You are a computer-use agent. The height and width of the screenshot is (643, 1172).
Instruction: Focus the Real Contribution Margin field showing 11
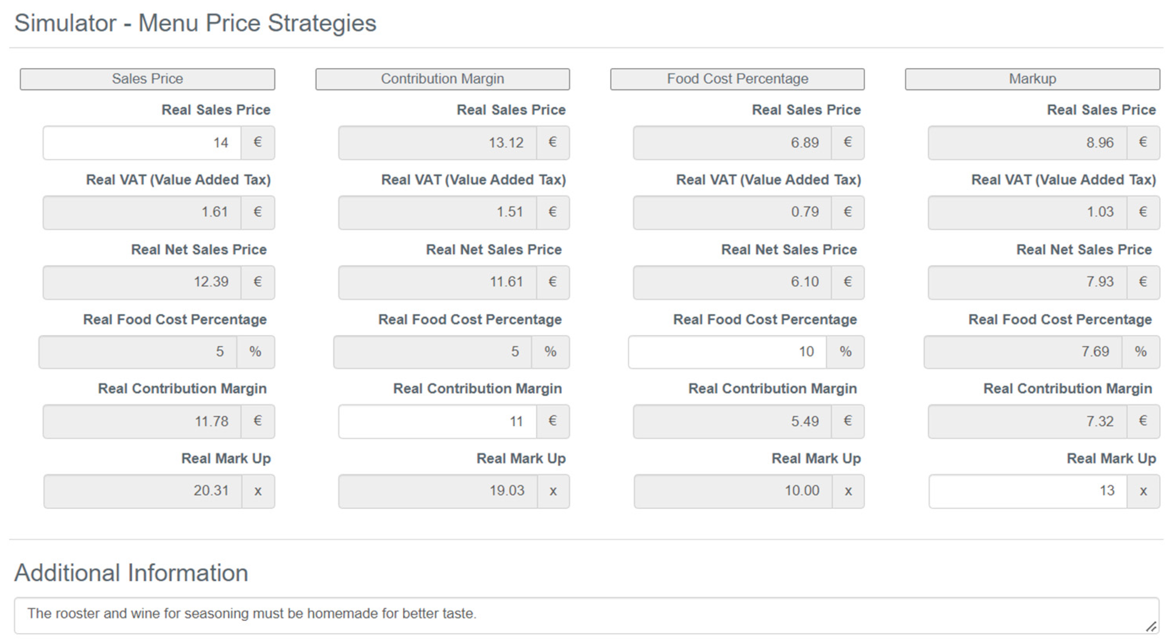pyautogui.click(x=437, y=422)
